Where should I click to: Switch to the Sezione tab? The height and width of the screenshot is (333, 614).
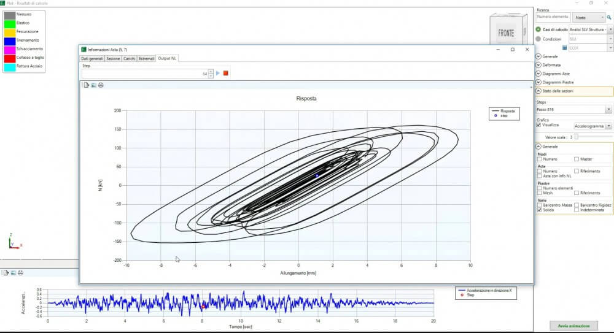113,59
